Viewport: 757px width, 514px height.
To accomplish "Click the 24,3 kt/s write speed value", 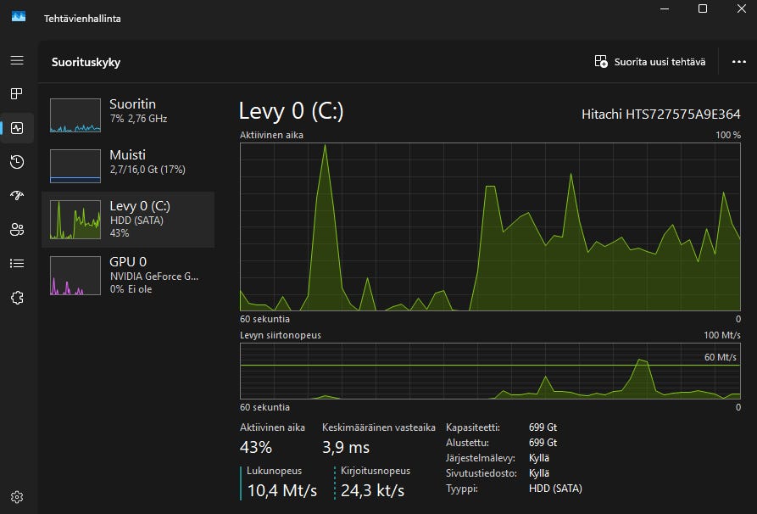I will tap(373, 491).
